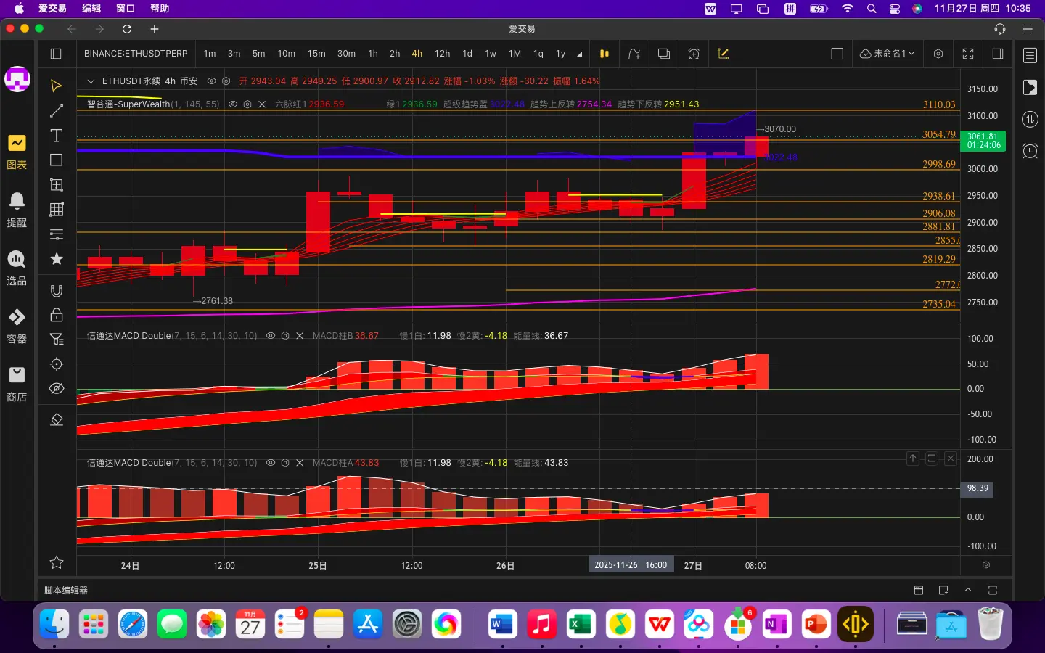Viewport: 1045px width, 653px height.
Task: Switch to the 提醒 sidebar tab
Action: tap(17, 210)
